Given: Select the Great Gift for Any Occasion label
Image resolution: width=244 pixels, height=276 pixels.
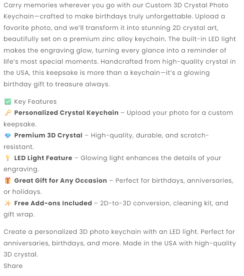Looking at the screenshot, I should tap(60, 181).
